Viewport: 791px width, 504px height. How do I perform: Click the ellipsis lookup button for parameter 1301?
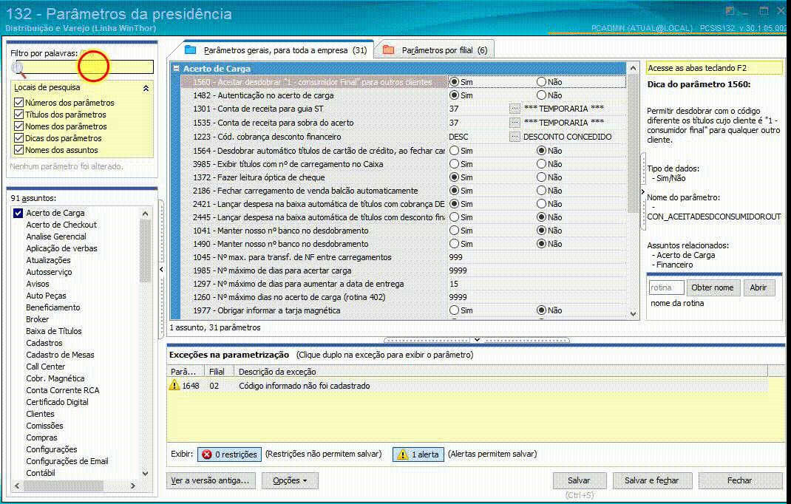coord(514,109)
